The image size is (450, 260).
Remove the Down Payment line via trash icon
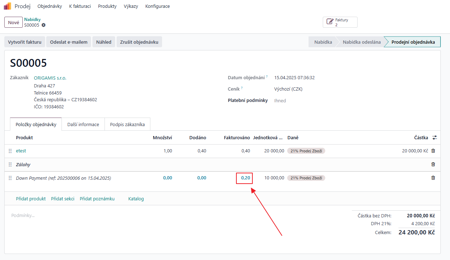tap(433, 178)
